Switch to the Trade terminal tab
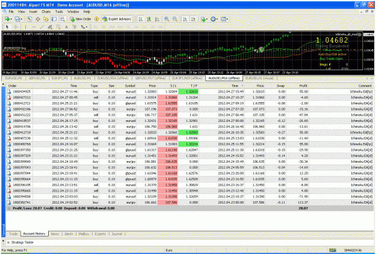Image resolution: width=376 pixels, height=254 pixels. [13, 234]
